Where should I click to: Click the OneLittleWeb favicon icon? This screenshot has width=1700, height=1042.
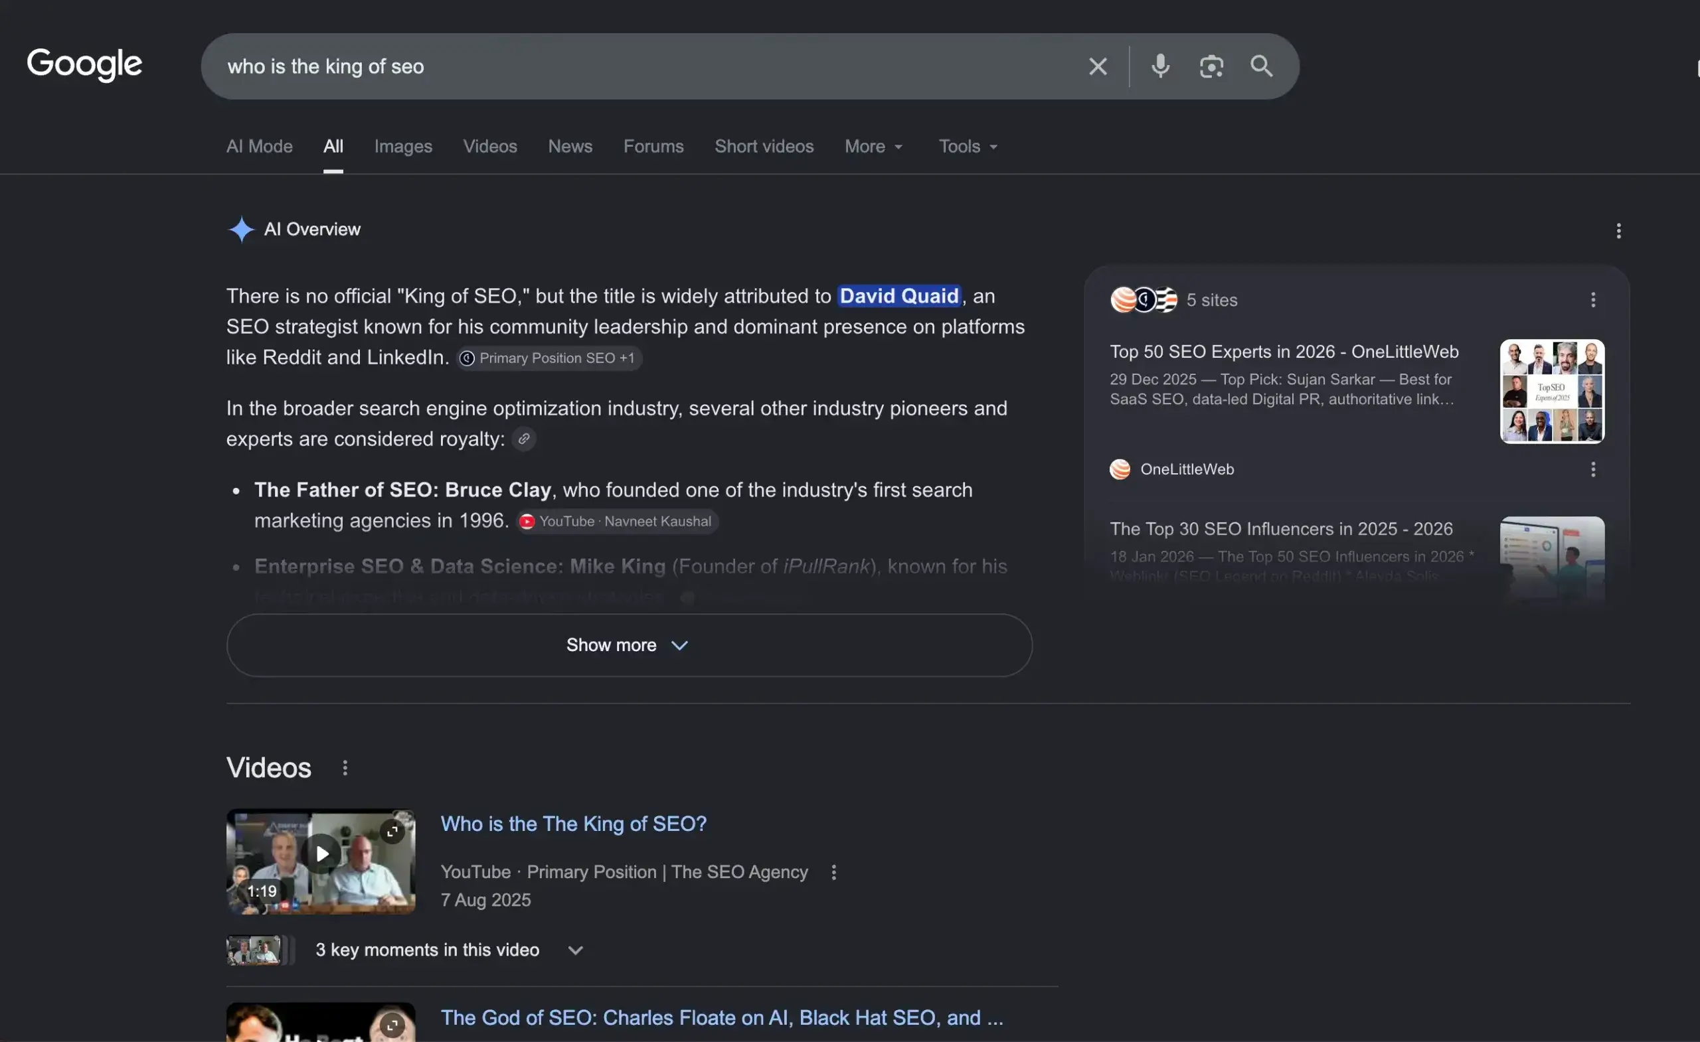[1120, 469]
